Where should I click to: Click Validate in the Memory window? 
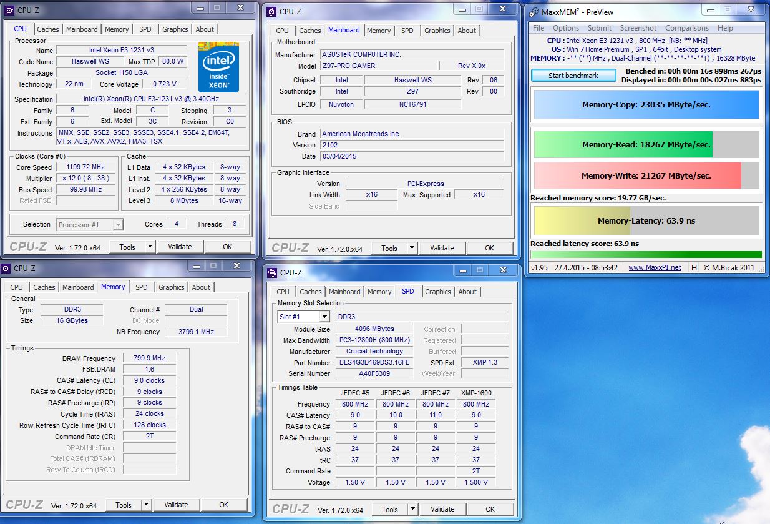176,505
